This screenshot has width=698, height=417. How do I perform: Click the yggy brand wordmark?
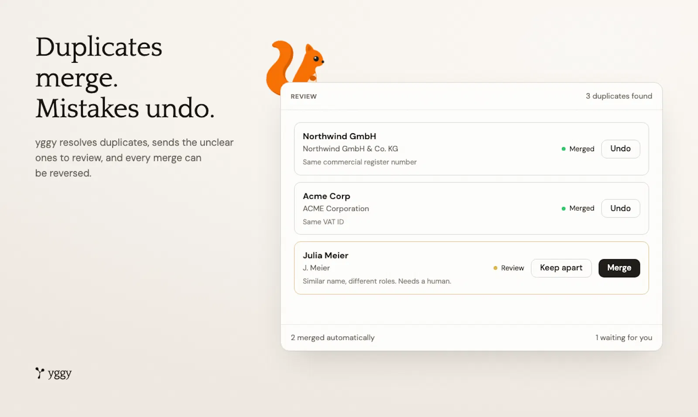[60, 373]
